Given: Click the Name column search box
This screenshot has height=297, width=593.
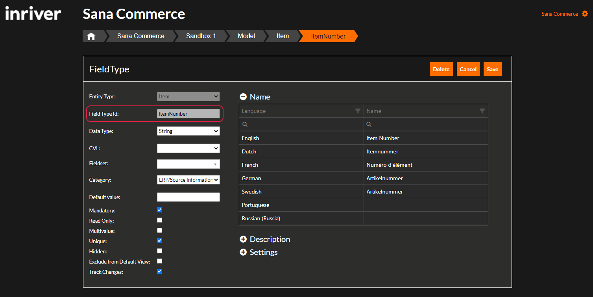Looking at the screenshot, I should click(x=426, y=124).
